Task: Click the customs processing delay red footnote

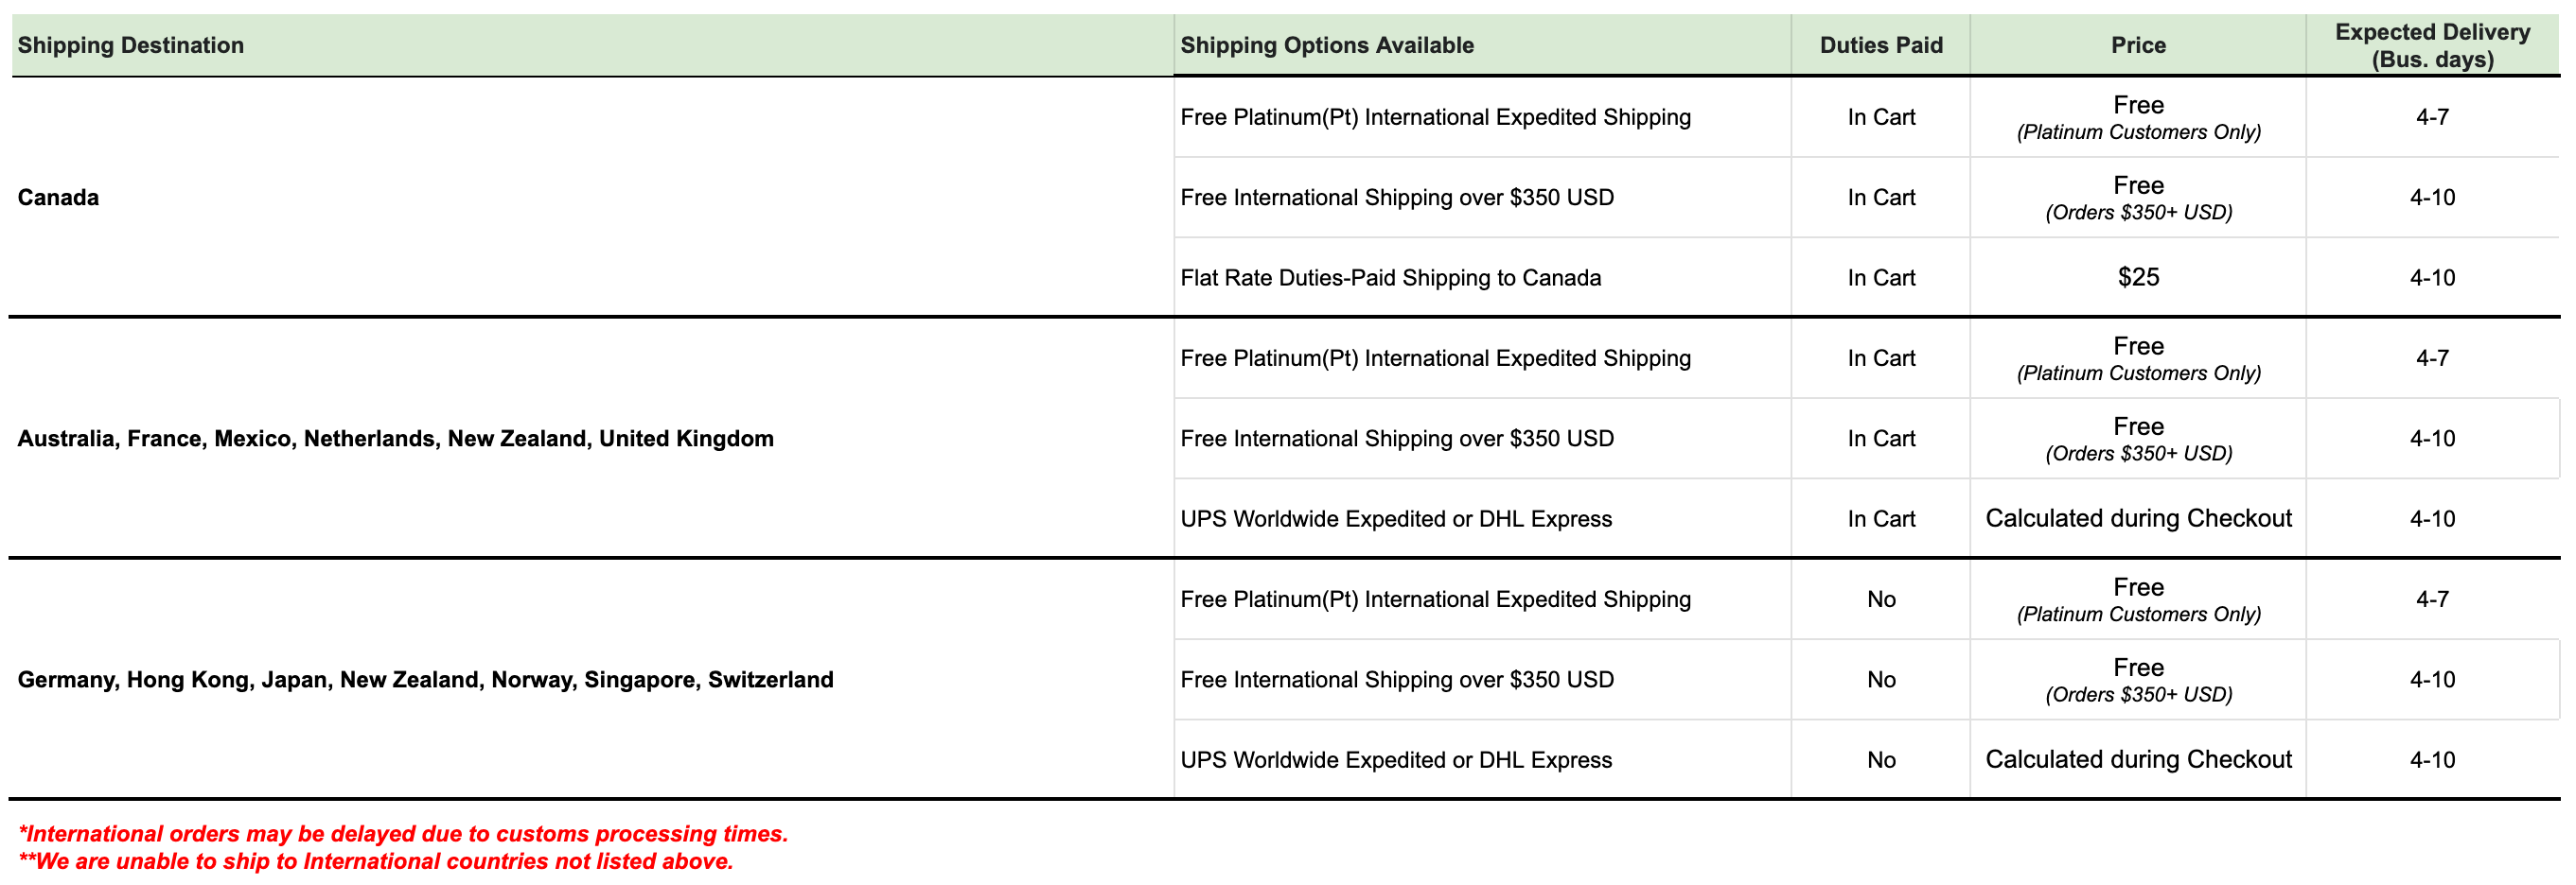Action: 403,833
